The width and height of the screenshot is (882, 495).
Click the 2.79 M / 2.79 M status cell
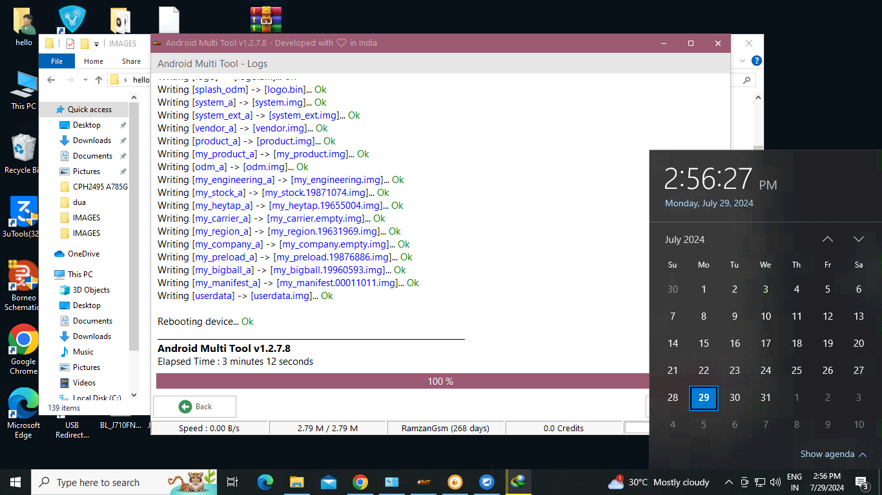click(x=327, y=428)
